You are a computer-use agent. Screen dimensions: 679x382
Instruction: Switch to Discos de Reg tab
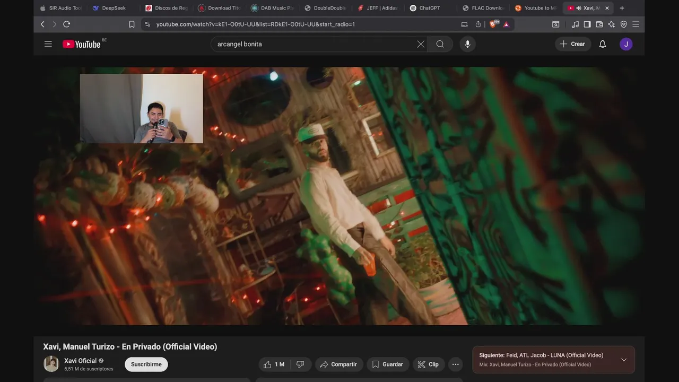[x=166, y=8]
